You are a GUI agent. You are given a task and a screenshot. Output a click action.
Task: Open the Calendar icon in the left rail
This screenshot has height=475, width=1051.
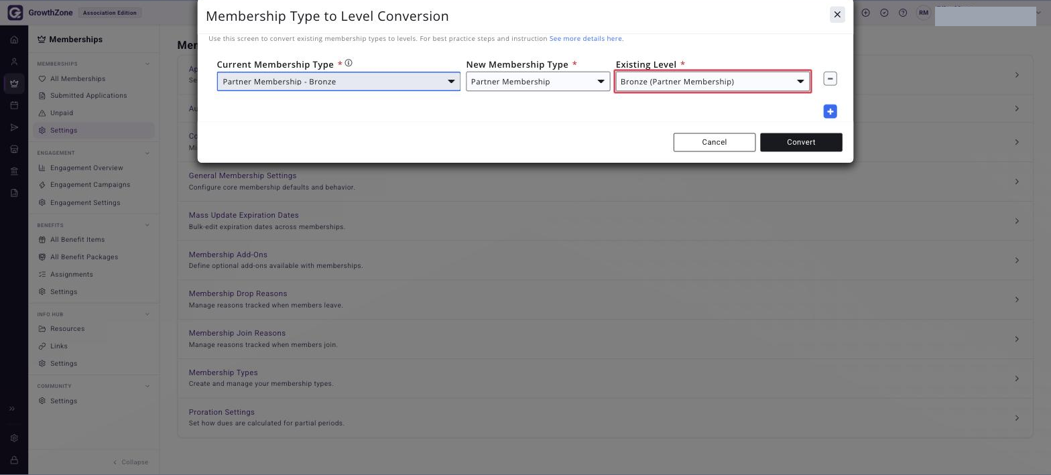[x=14, y=105]
